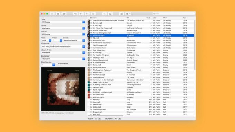Click the Comment input with bandcamp URL

click(62, 47)
